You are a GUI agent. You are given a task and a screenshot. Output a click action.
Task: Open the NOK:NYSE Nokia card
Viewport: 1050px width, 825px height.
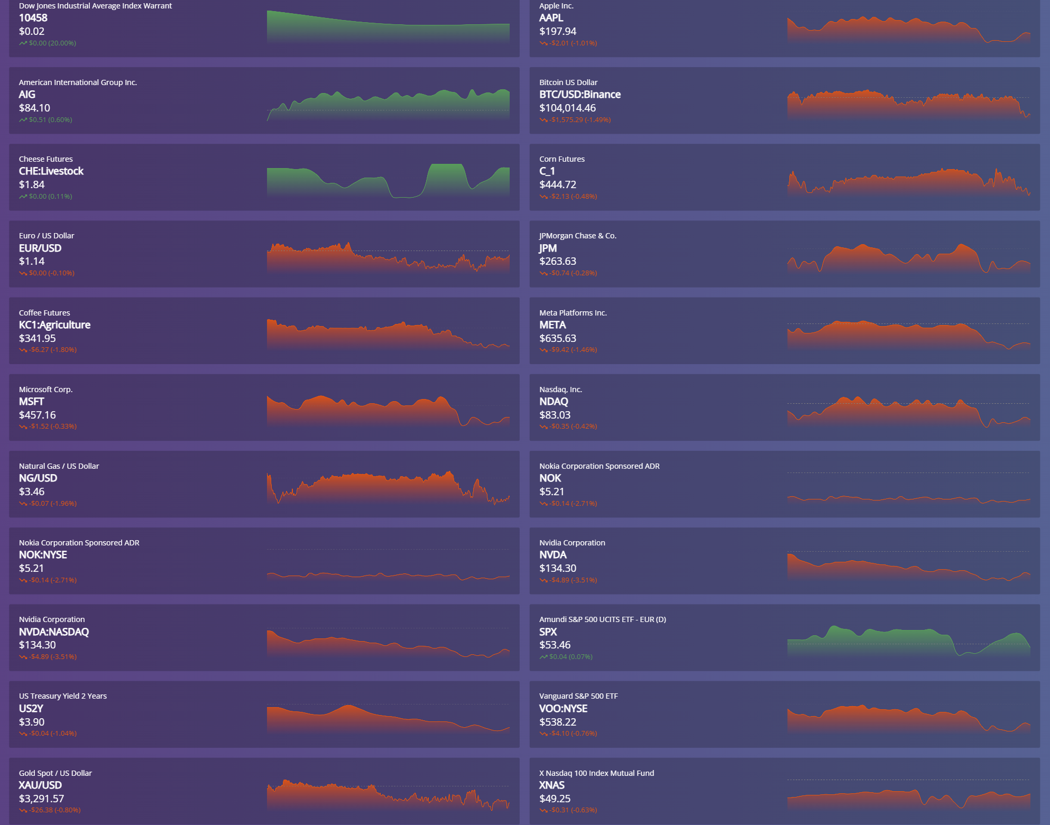click(43, 555)
